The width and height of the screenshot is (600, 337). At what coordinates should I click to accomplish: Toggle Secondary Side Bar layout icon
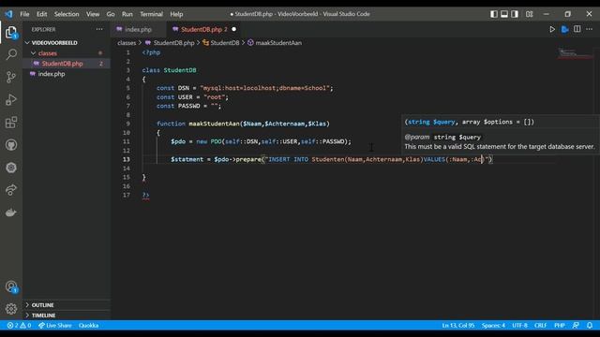pos(515,14)
